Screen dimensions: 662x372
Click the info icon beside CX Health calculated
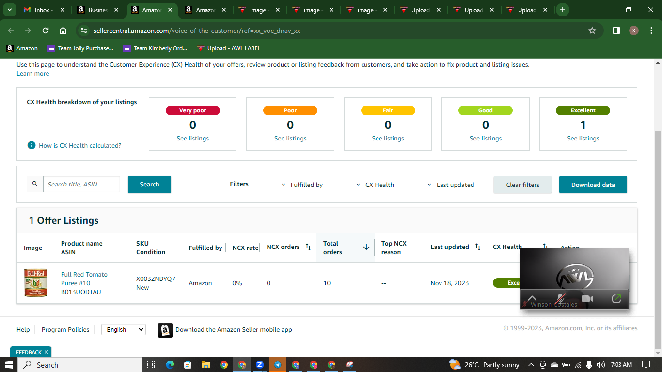[x=32, y=145]
